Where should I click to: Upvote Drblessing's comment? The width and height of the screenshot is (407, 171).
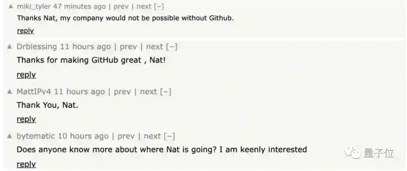point(10,47)
